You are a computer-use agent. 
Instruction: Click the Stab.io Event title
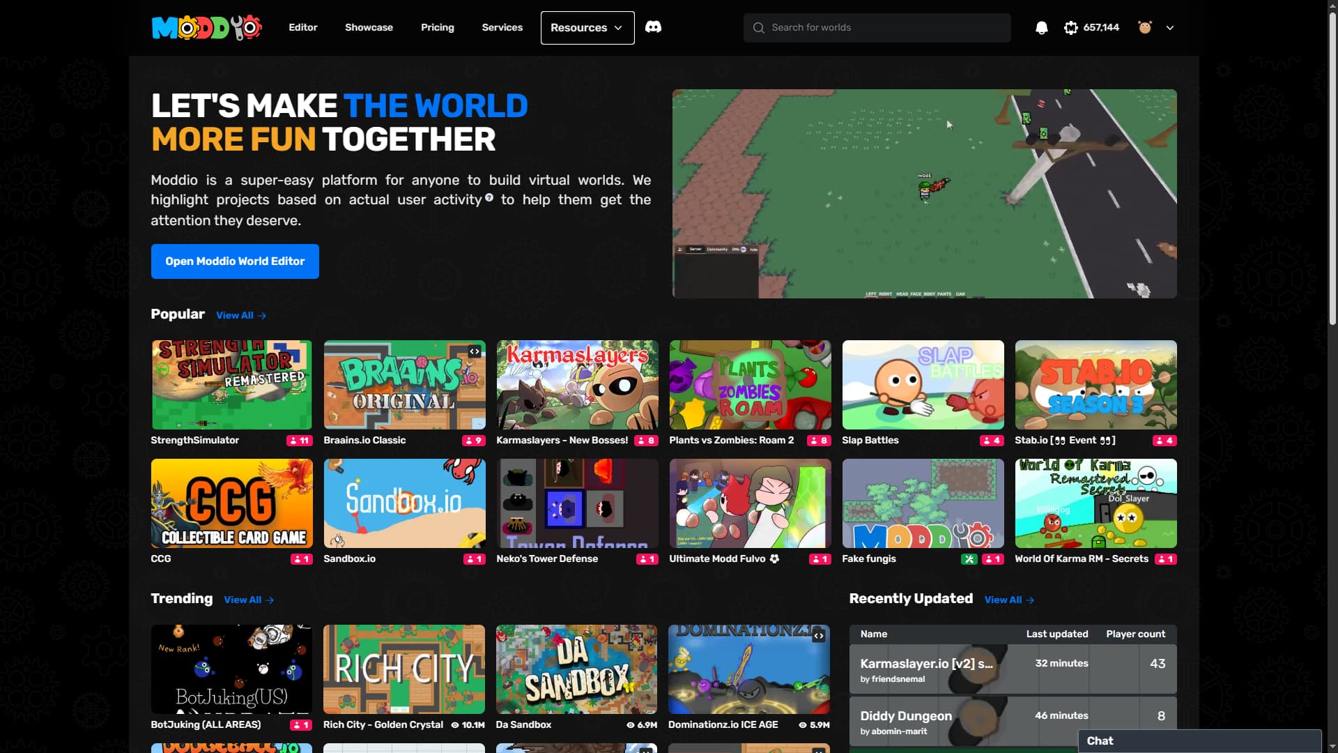coord(1065,440)
